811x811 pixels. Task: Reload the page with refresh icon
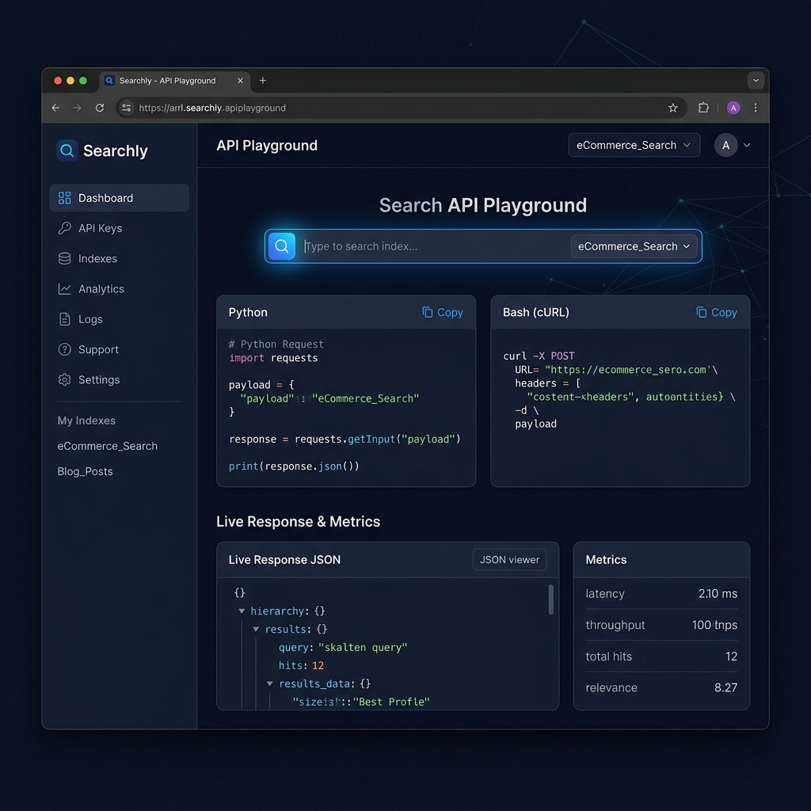coord(100,108)
